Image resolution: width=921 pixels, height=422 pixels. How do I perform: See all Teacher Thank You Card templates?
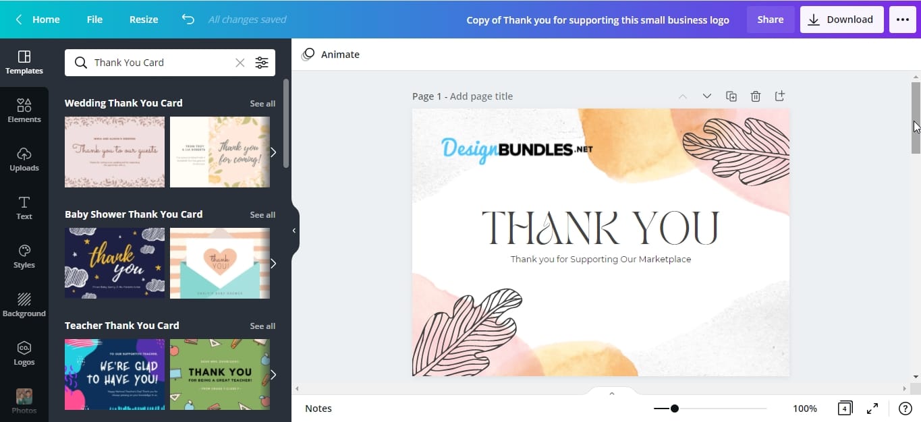tap(262, 326)
